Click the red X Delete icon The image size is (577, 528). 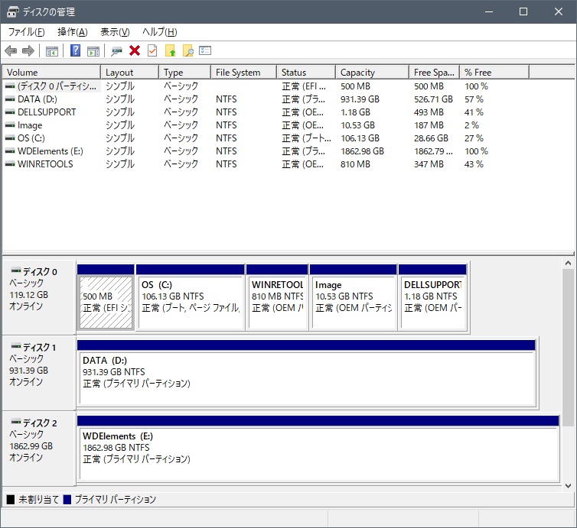click(135, 50)
